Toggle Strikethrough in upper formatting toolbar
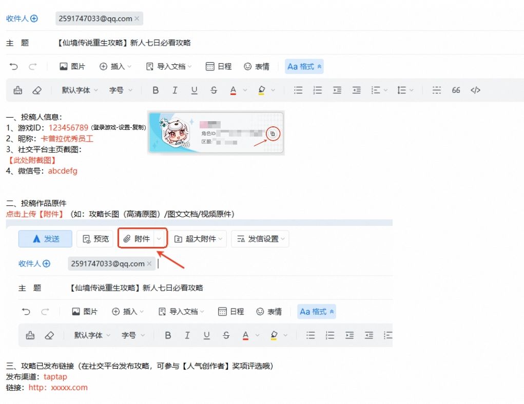Image resolution: width=524 pixels, height=404 pixels. [214, 90]
